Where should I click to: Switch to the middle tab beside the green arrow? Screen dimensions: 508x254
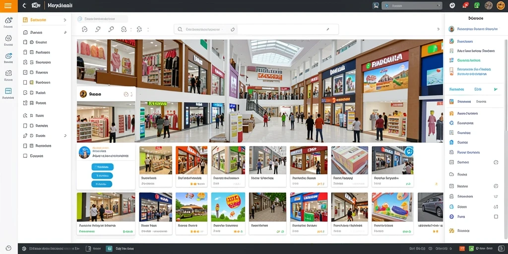click(x=478, y=89)
